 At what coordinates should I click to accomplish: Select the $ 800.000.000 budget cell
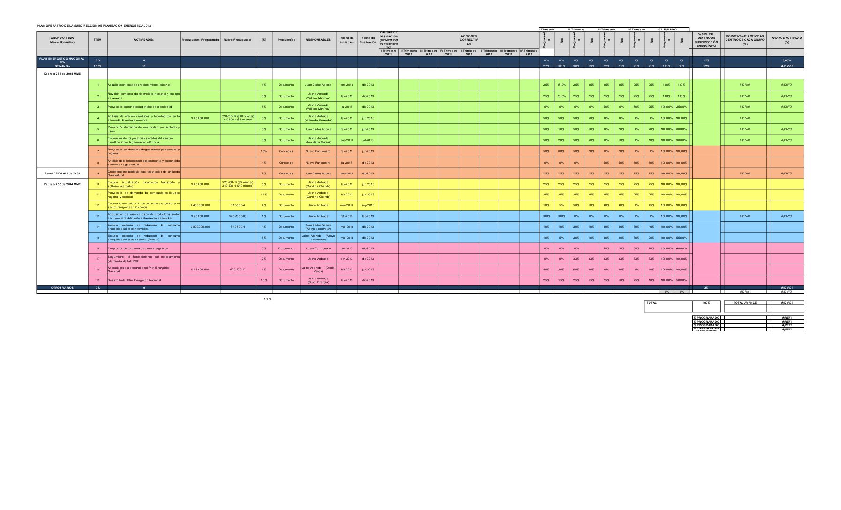coord(200,227)
